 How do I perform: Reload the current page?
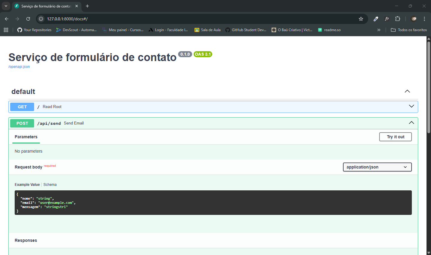[28, 19]
